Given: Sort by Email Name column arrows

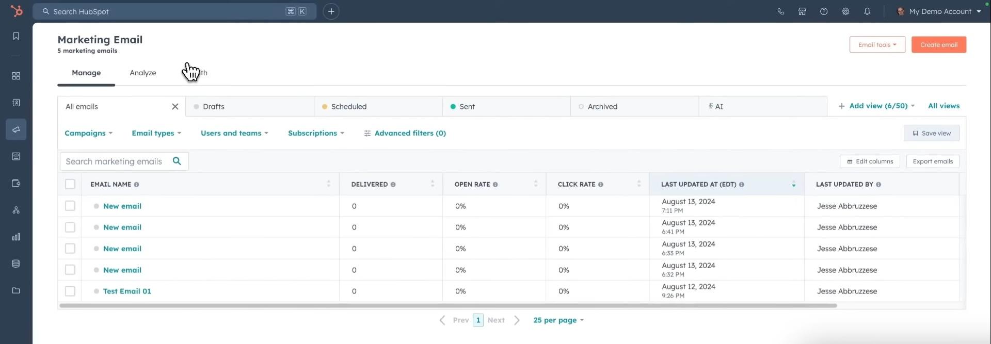Looking at the screenshot, I should pyautogui.click(x=328, y=184).
